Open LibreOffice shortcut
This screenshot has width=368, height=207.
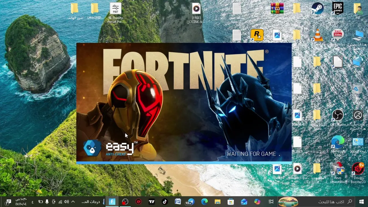[337, 64]
